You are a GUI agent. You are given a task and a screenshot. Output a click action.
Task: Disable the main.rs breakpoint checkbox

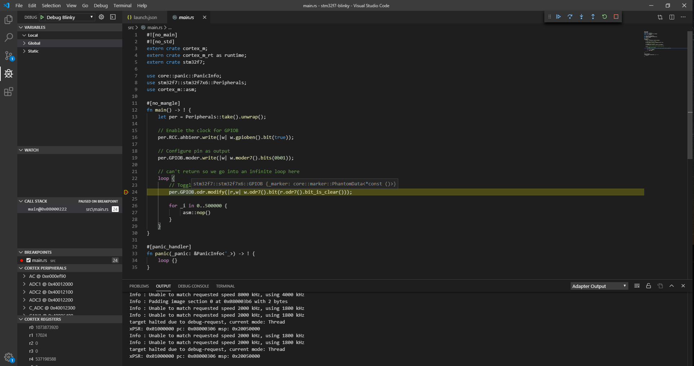coord(28,260)
